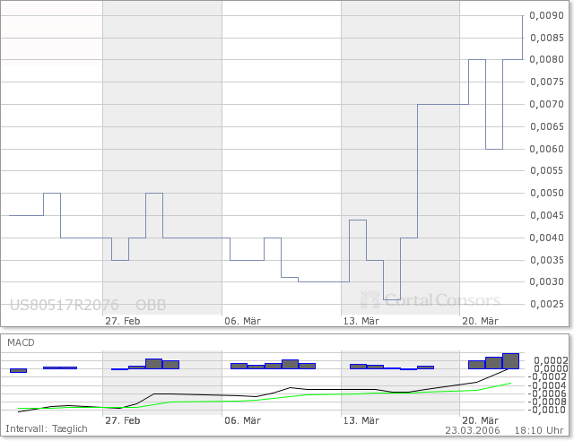This screenshot has width=574, height=441.
Task: Click 13. Mär label on price chart
Action: click(361, 321)
